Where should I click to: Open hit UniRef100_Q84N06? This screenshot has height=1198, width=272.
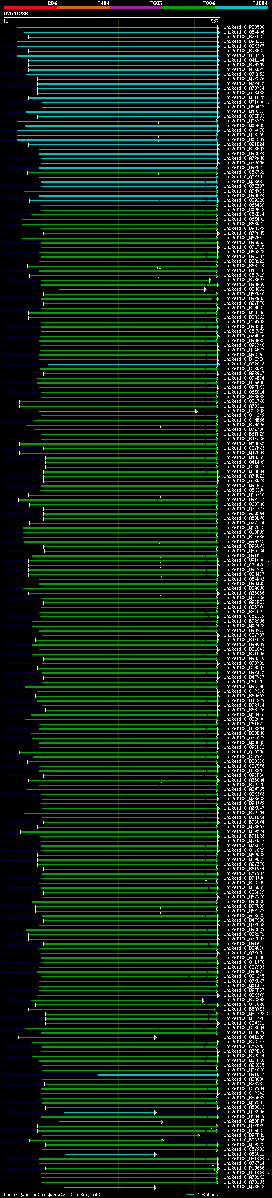point(244,32)
